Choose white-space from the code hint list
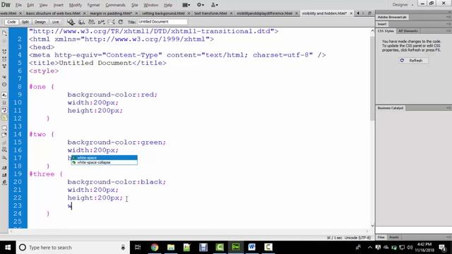The height and width of the screenshot is (254, 452). tap(104, 158)
